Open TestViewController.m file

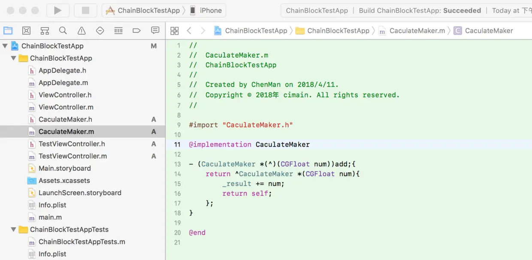tap(73, 156)
